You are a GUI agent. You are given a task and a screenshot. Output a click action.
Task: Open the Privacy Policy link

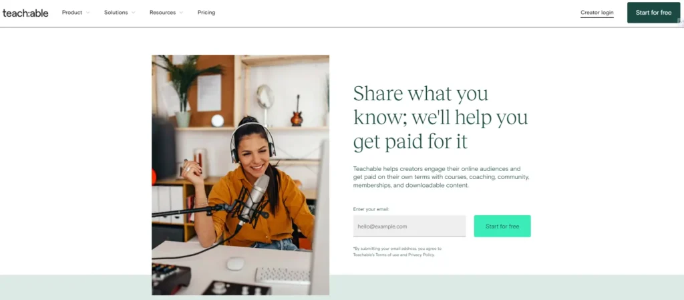421,255
